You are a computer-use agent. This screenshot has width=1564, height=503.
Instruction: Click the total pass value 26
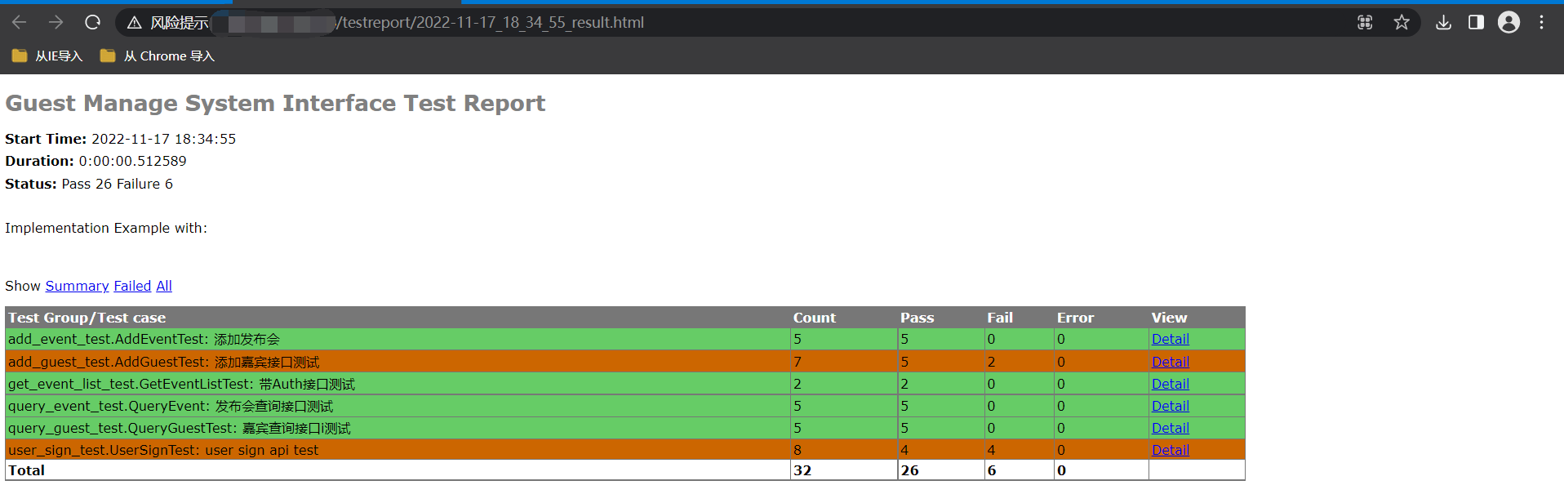pyautogui.click(x=909, y=470)
